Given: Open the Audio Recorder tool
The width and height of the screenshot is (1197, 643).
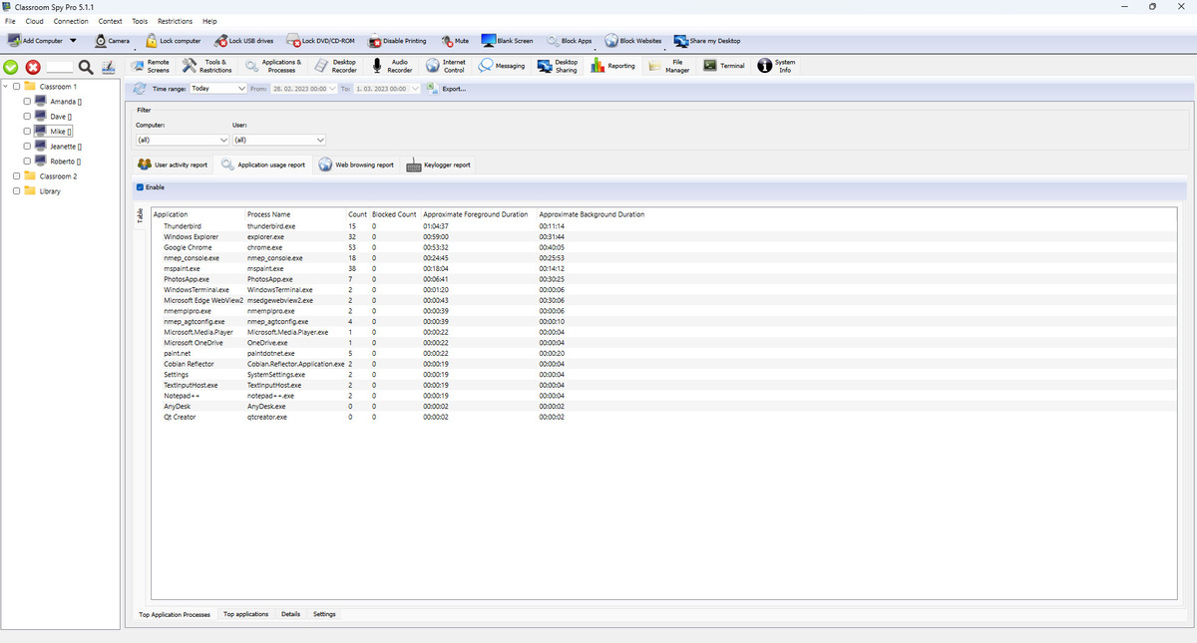Looking at the screenshot, I should (x=378, y=66).
